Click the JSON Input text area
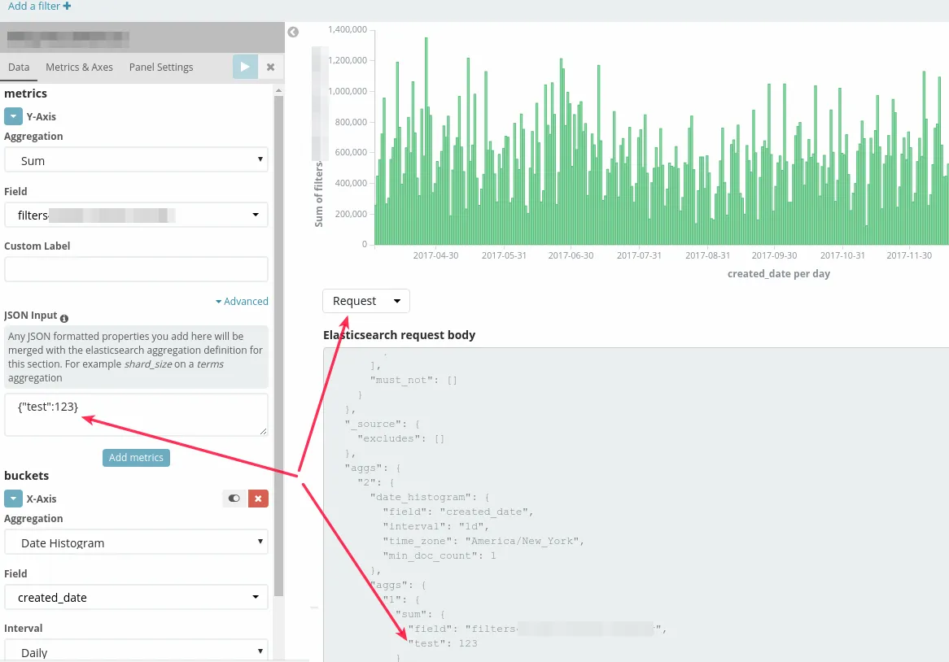The height and width of the screenshot is (662, 949). coord(136,415)
